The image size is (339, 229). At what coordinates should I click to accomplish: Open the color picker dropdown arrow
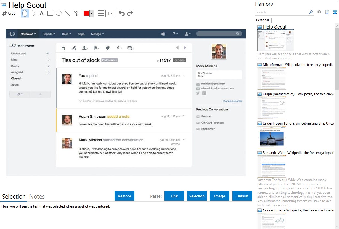click(x=92, y=13)
